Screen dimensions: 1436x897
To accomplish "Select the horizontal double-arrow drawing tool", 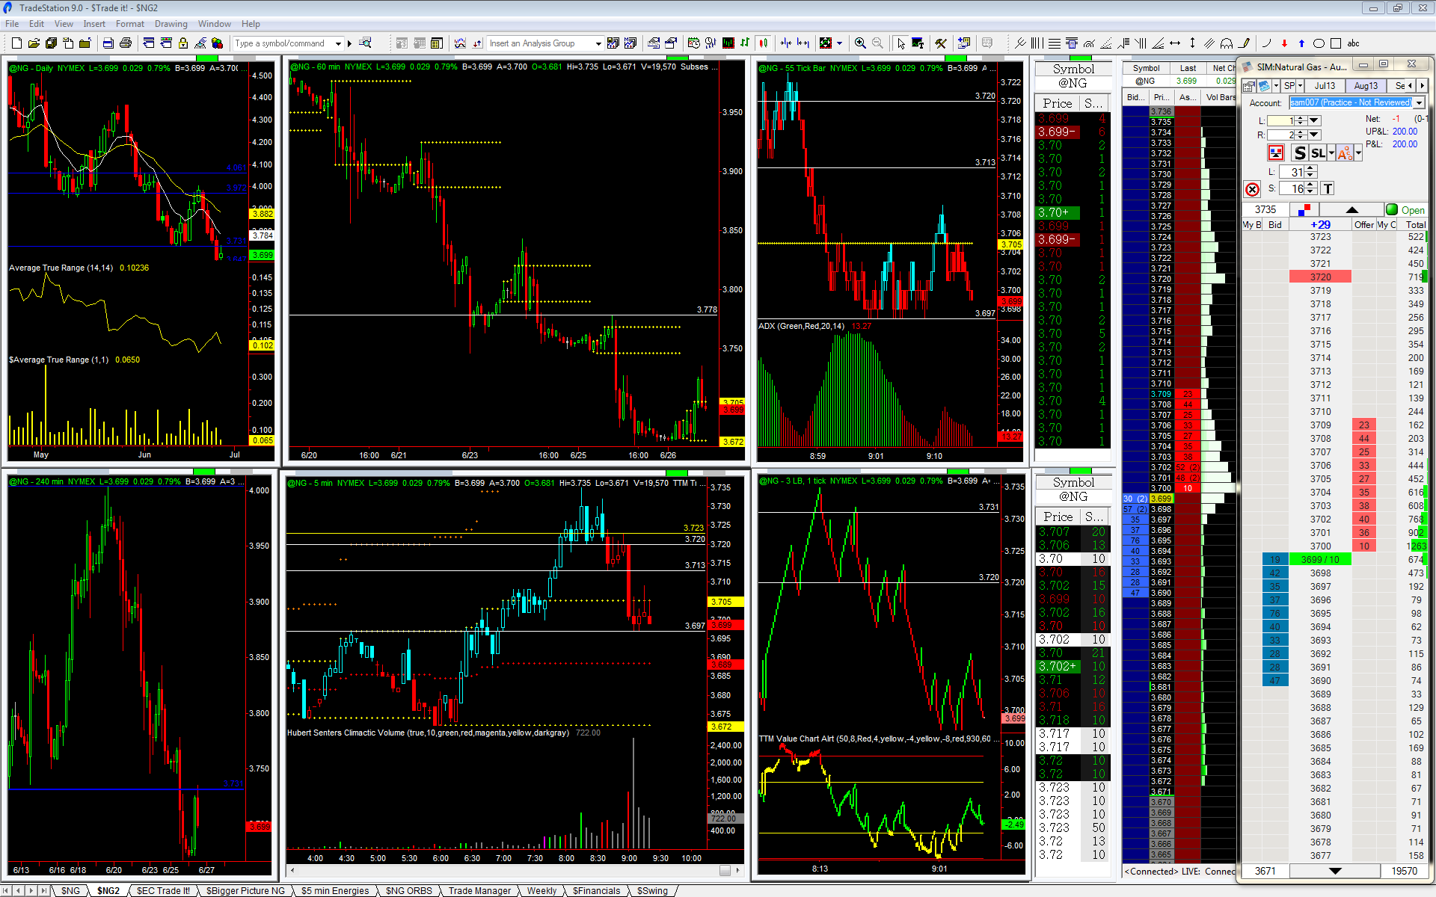I will click(x=1175, y=43).
